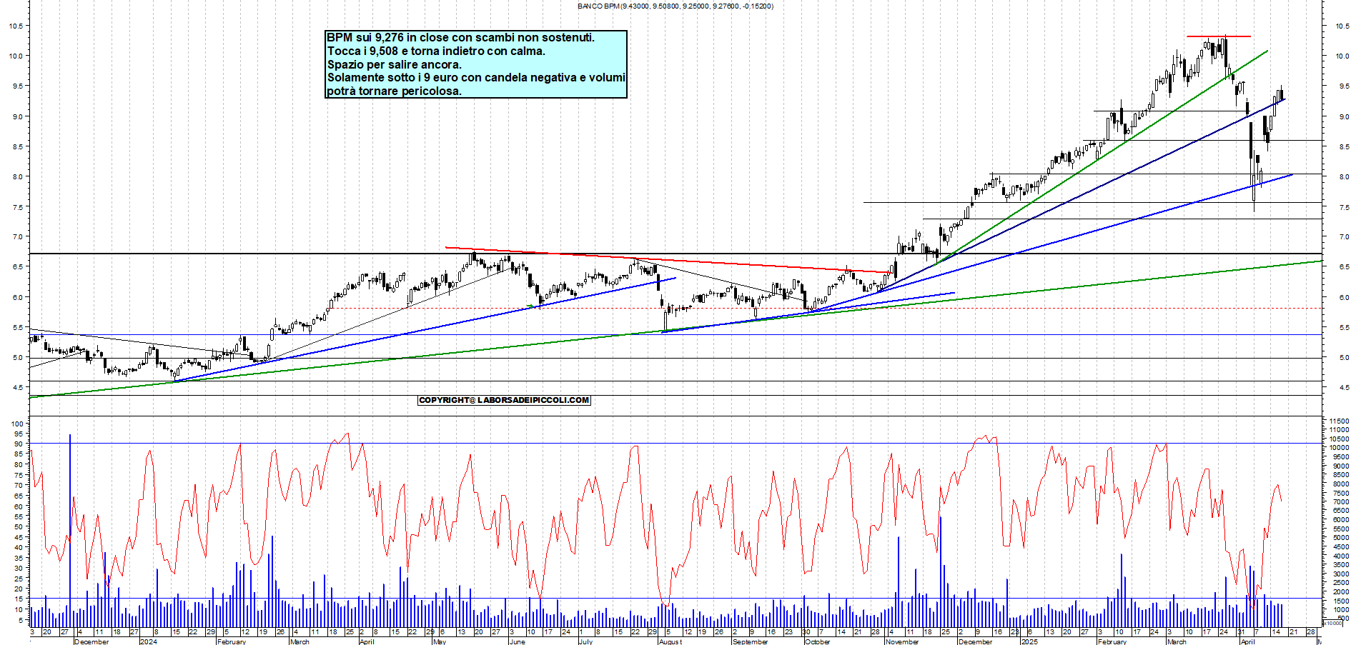The width and height of the screenshot is (1351, 645).
Task: Select the 7000 volume scale label
Action: click(x=1341, y=501)
